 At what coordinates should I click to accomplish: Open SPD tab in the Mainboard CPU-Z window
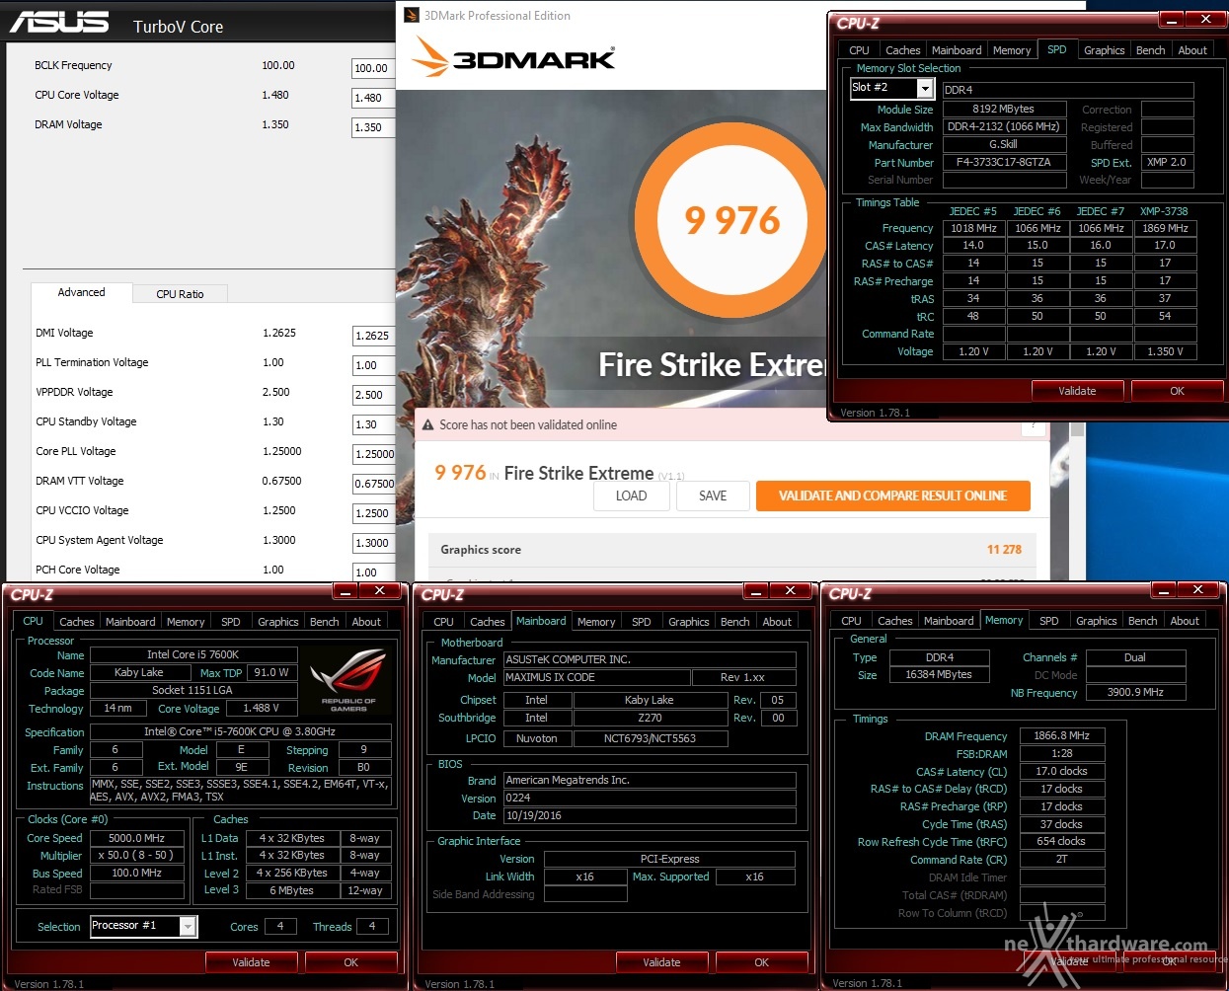point(642,622)
